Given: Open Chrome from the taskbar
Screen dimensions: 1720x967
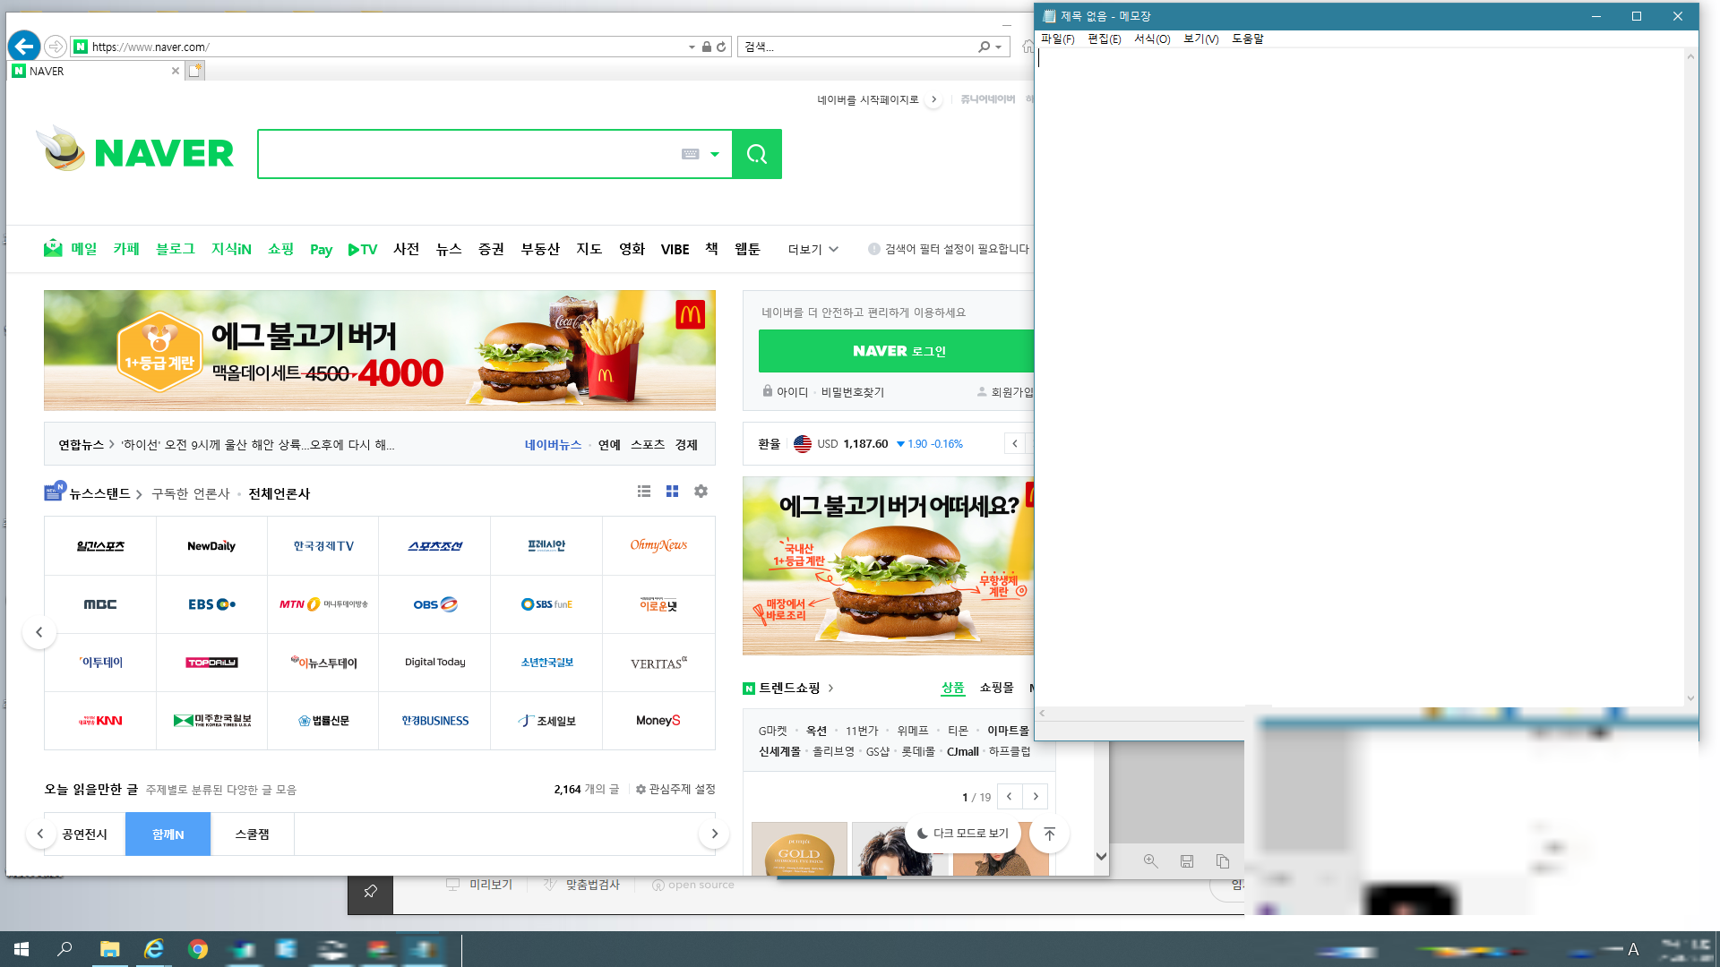Looking at the screenshot, I should pos(198,949).
